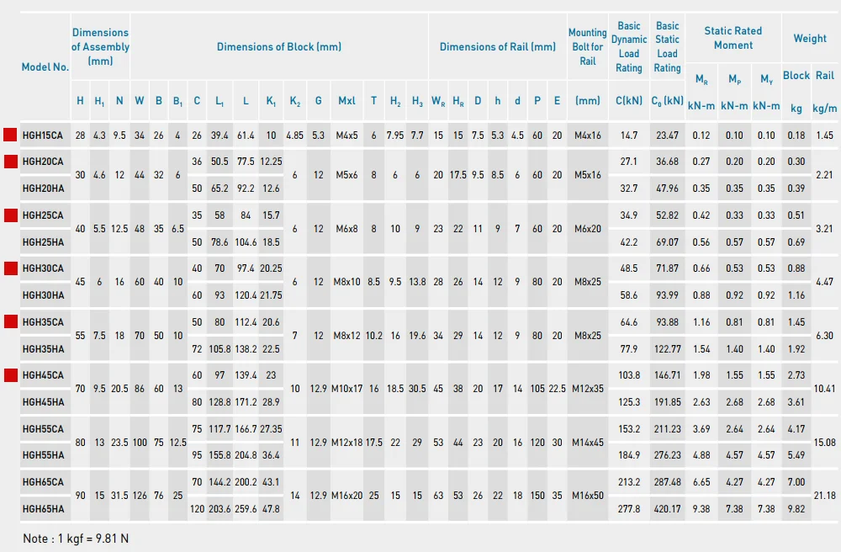Click static load value '146.71'
The width and height of the screenshot is (841, 552).
click(667, 375)
